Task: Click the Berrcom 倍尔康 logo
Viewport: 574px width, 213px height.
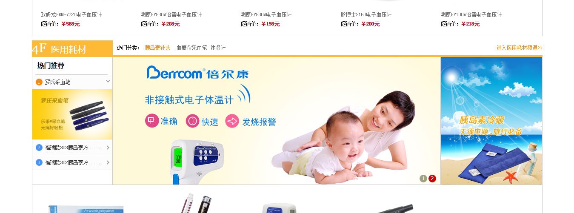Action: tap(197, 73)
